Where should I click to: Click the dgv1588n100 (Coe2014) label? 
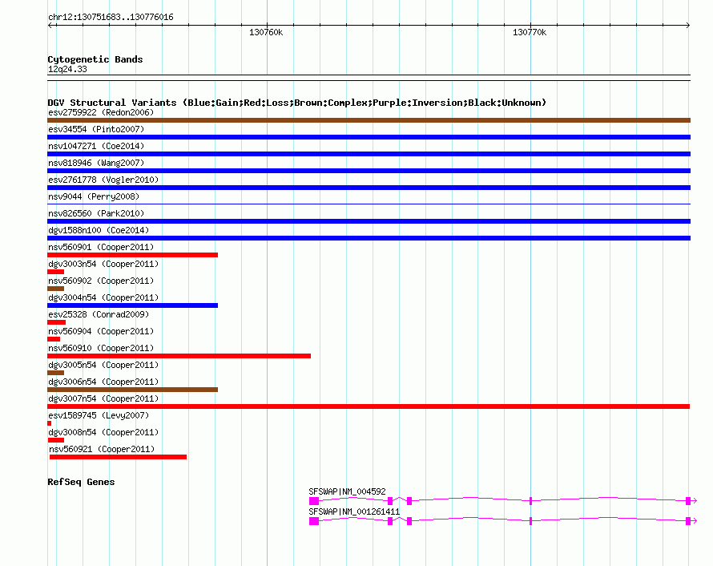(99, 230)
